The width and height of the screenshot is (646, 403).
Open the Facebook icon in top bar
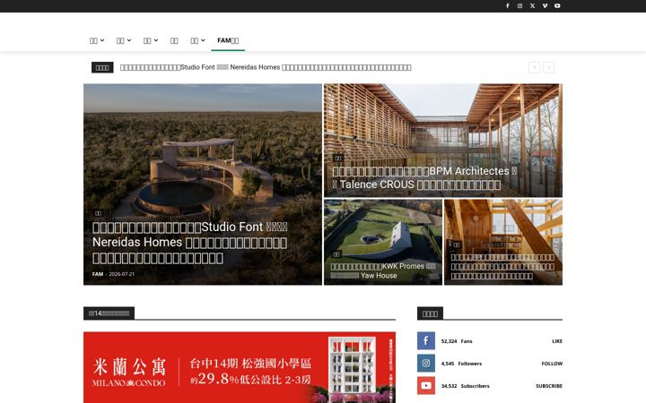pos(508,5)
